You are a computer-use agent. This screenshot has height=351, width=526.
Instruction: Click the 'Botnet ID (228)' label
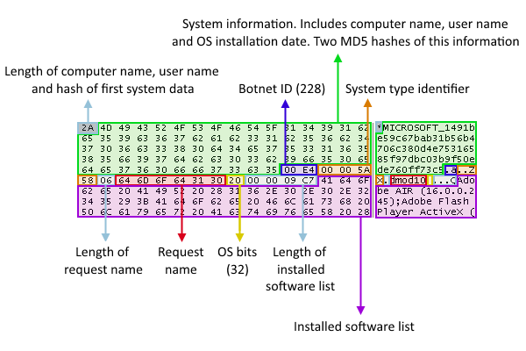[x=281, y=89]
